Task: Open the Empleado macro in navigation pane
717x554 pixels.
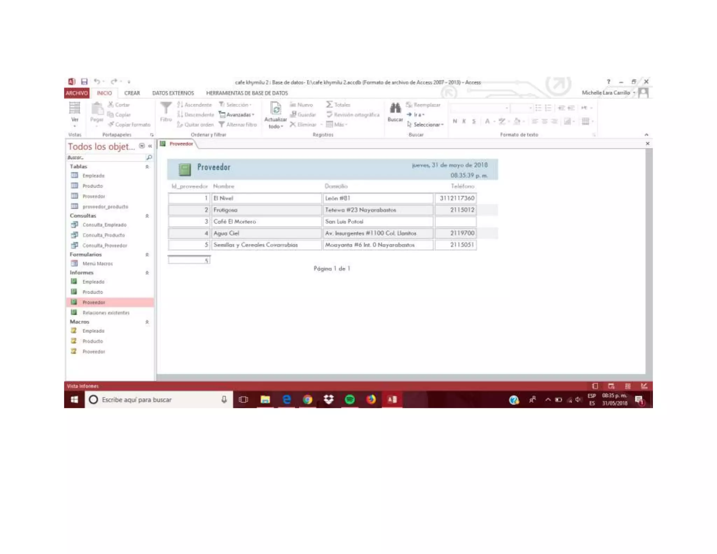Action: point(93,331)
